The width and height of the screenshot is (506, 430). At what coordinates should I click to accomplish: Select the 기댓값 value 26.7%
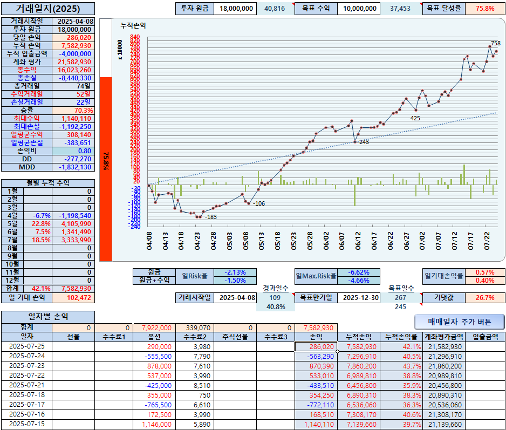point(485,298)
